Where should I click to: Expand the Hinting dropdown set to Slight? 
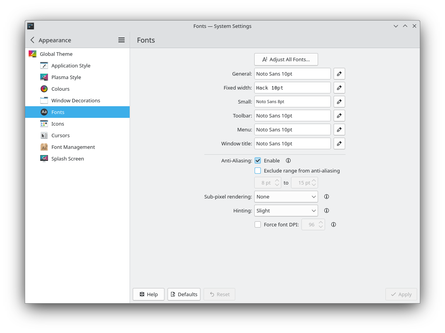[x=286, y=210]
